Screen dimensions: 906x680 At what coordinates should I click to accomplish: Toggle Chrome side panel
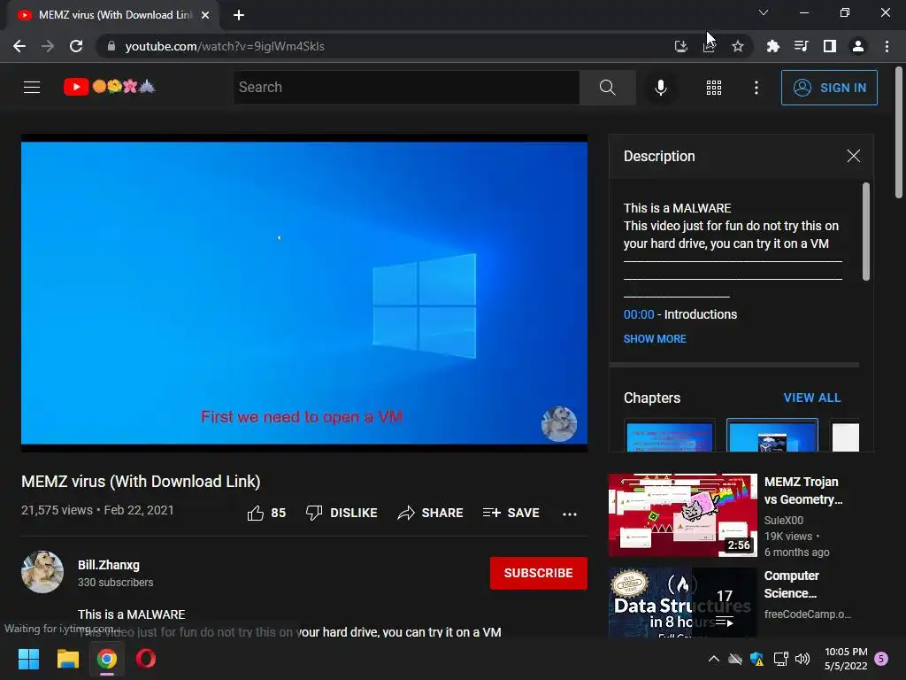coord(830,46)
